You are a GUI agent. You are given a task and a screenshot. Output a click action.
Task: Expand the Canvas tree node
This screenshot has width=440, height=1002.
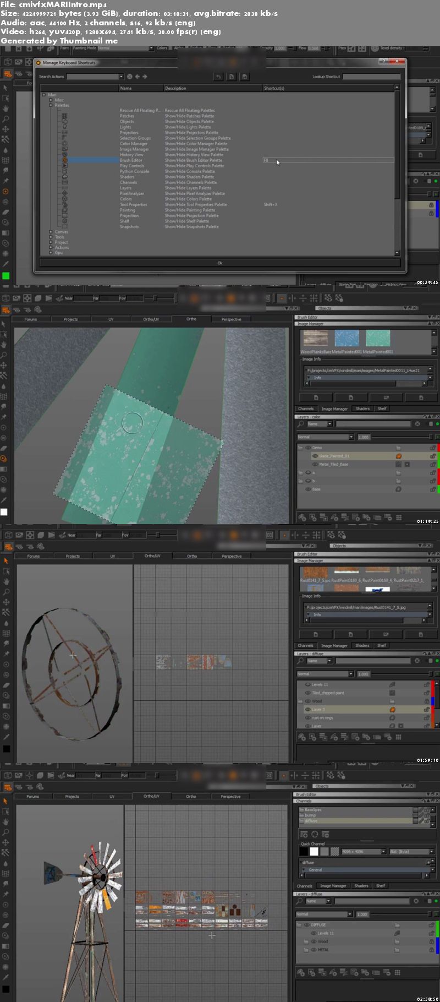pos(51,232)
